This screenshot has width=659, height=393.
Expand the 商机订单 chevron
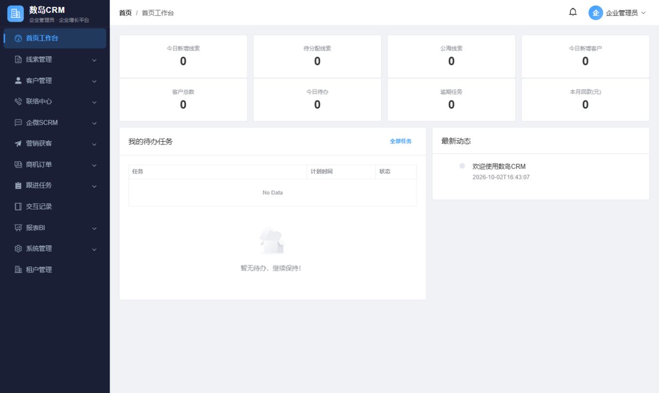click(94, 165)
